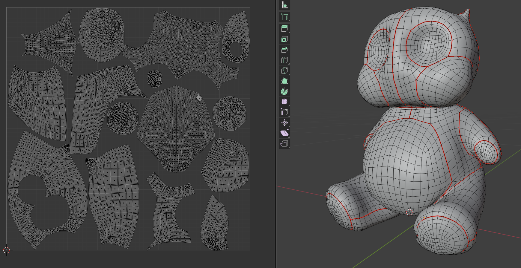Click the 3D cursor under the bear's belly
The height and width of the screenshot is (268, 521).
tap(409, 212)
